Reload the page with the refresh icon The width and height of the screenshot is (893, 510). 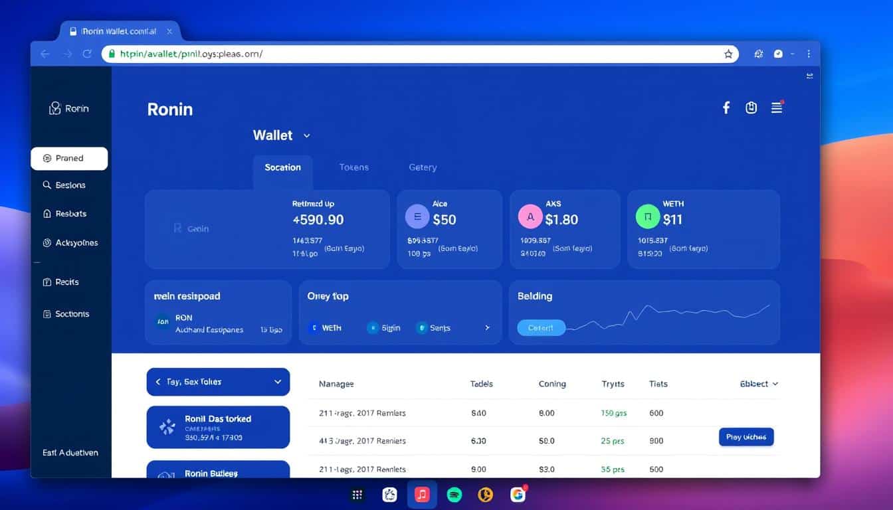click(87, 54)
